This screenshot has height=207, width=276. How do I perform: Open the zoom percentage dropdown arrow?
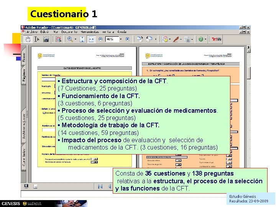pyautogui.click(x=121, y=39)
